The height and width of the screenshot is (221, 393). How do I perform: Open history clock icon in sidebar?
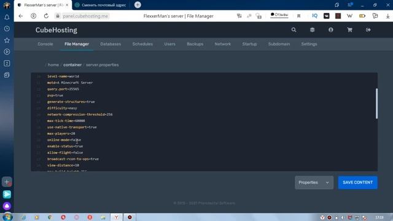click(x=7, y=29)
